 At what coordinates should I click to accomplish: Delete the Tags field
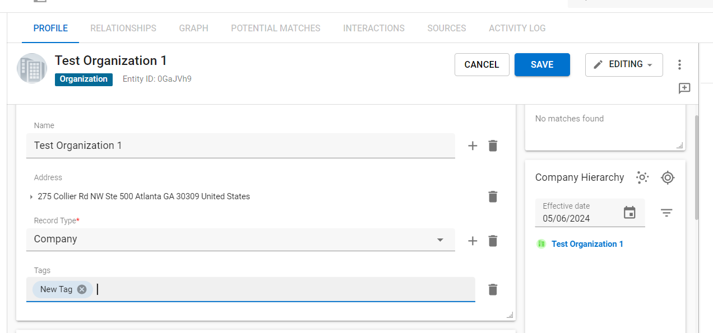tap(493, 289)
